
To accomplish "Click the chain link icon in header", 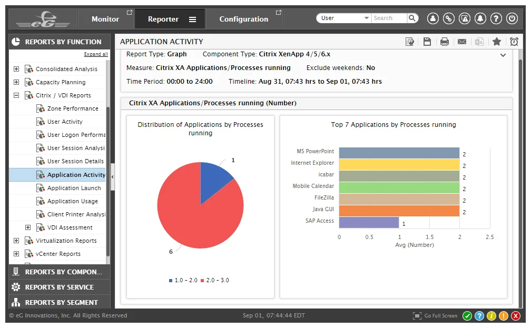I will pyautogui.click(x=448, y=18).
